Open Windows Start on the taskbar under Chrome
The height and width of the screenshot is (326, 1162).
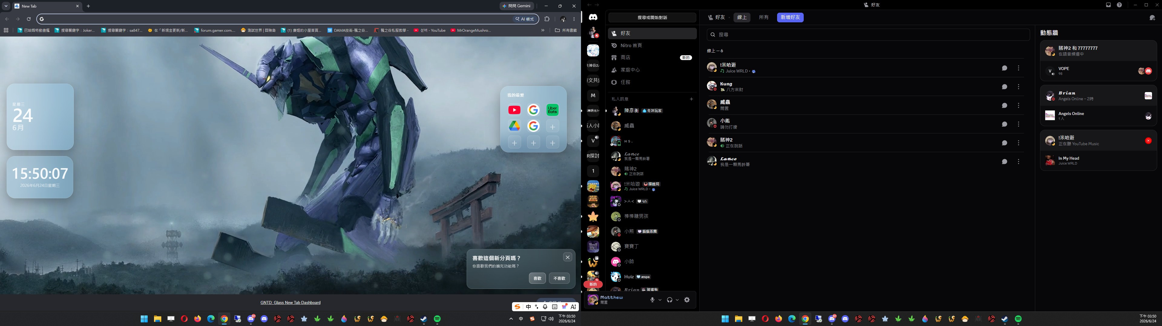click(144, 319)
